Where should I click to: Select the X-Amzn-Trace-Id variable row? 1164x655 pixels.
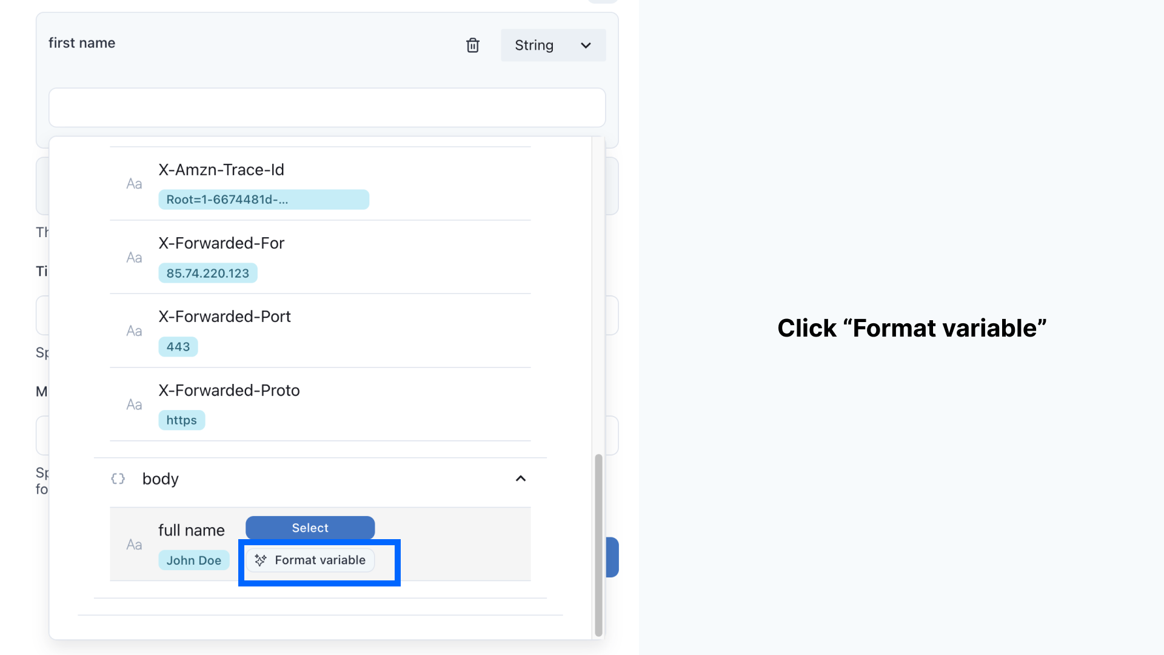coord(320,184)
